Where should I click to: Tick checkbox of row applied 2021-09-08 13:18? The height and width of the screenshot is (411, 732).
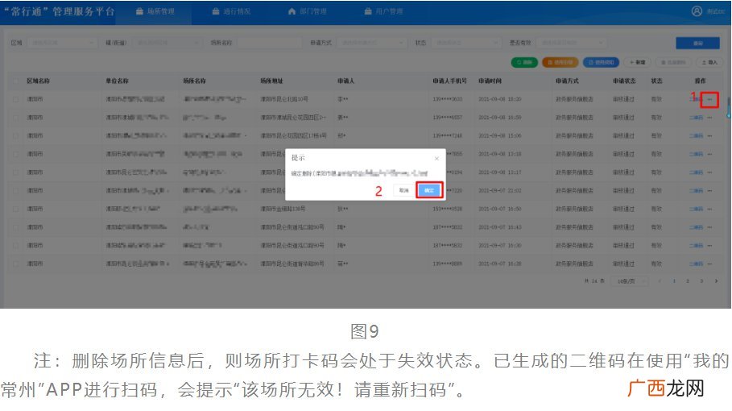tap(16, 154)
